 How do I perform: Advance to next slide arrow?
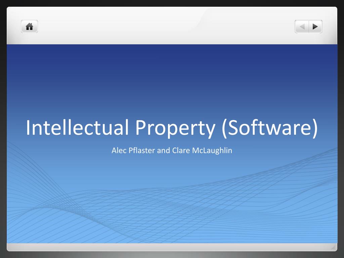pyautogui.click(x=315, y=27)
